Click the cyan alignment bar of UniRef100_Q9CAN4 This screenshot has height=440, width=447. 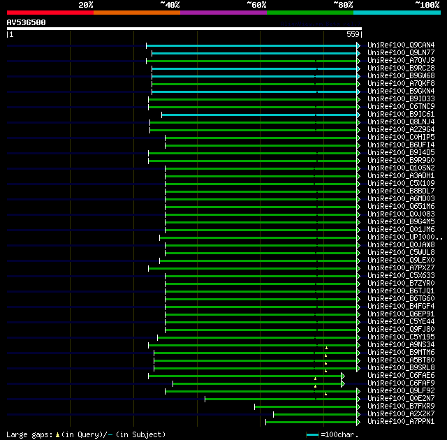pyautogui.click(x=251, y=45)
